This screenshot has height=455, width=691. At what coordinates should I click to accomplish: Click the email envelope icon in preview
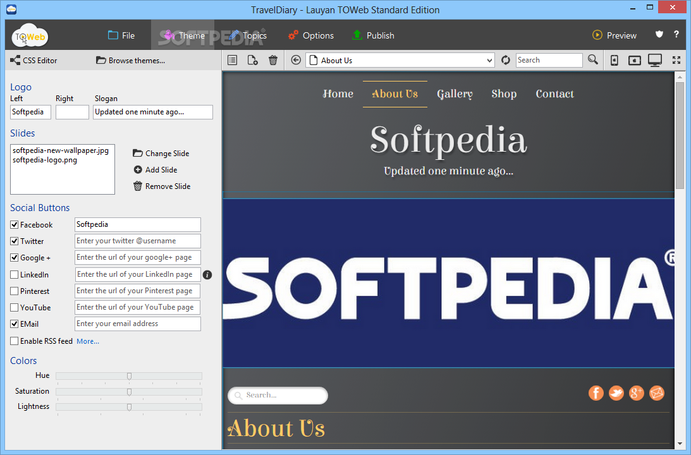coord(657,393)
